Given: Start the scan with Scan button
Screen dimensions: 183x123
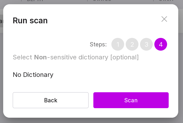Looking at the screenshot, I should [131, 100].
